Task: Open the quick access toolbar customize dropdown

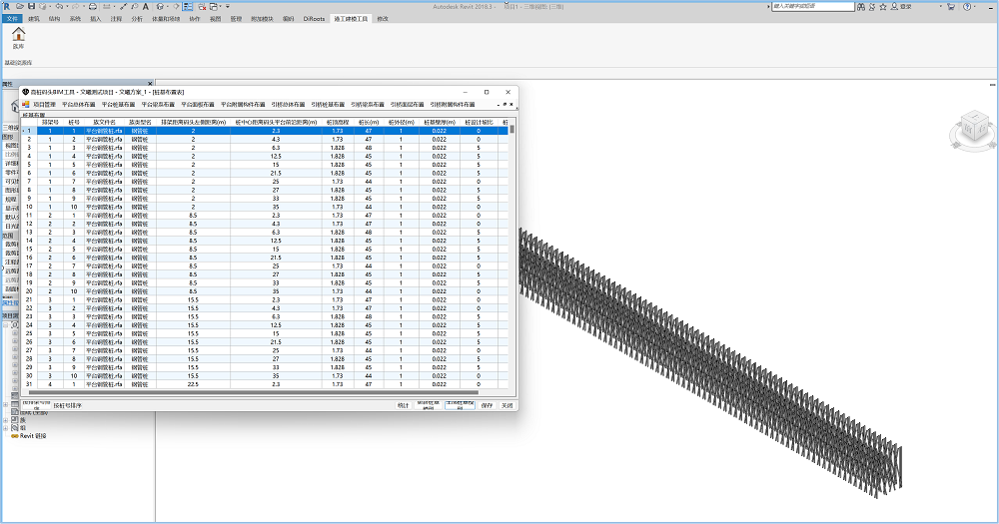Action: (228, 6)
